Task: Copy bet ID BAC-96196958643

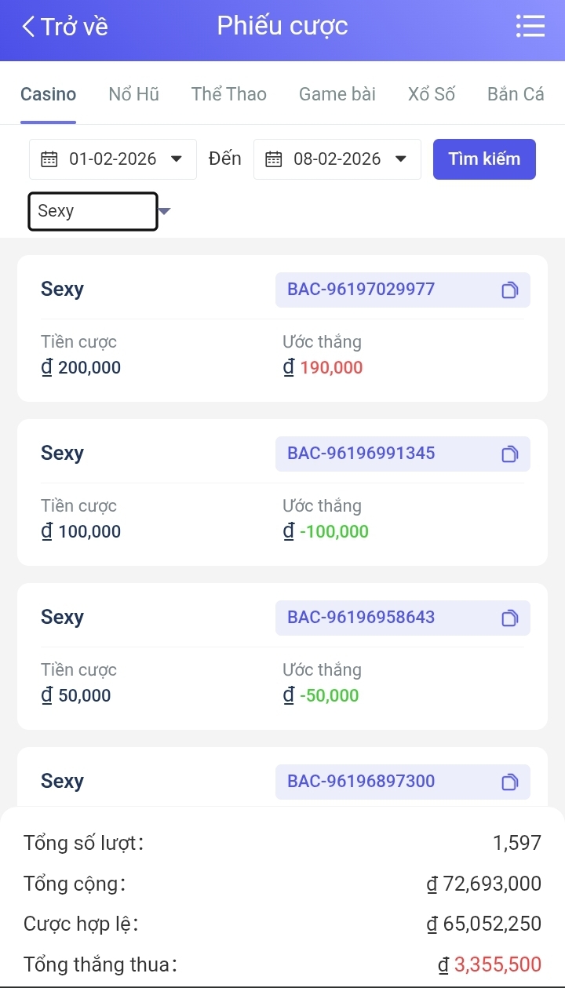Action: [x=509, y=618]
